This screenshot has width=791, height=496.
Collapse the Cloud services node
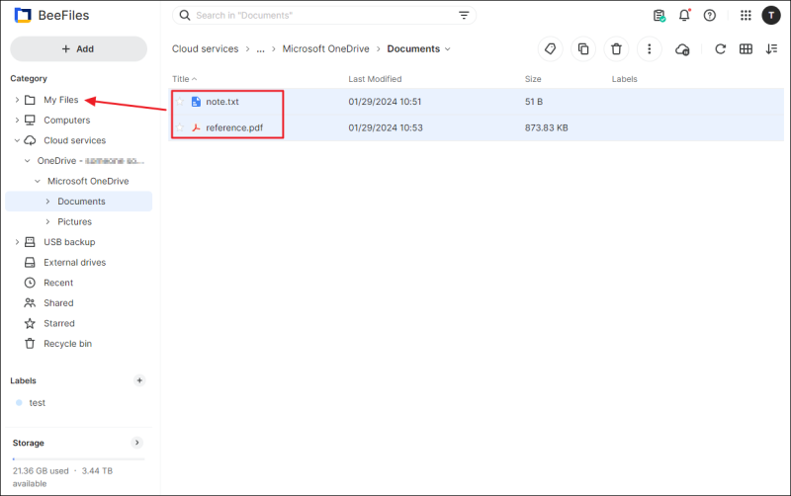pos(17,140)
